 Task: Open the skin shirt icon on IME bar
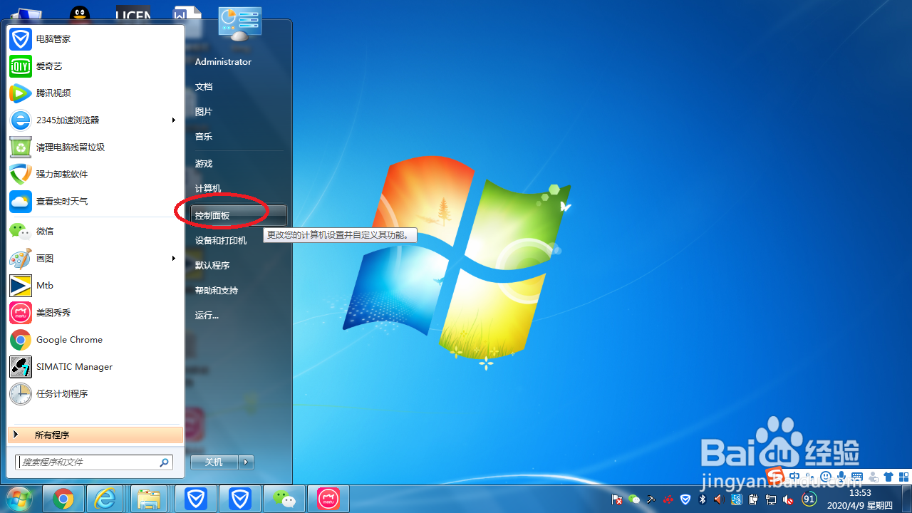pos(888,477)
